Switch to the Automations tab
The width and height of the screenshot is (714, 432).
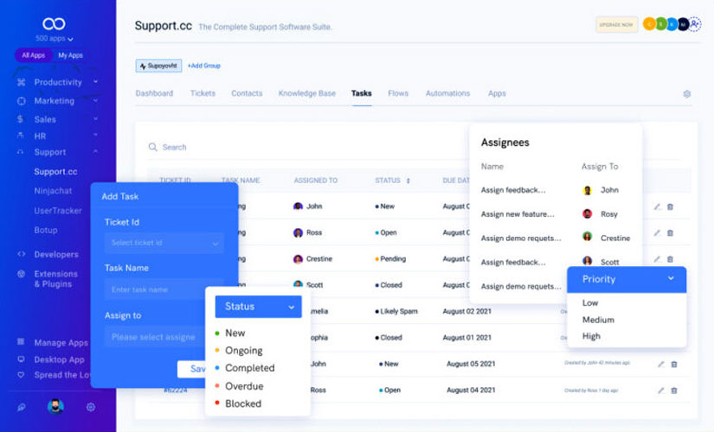coord(447,93)
